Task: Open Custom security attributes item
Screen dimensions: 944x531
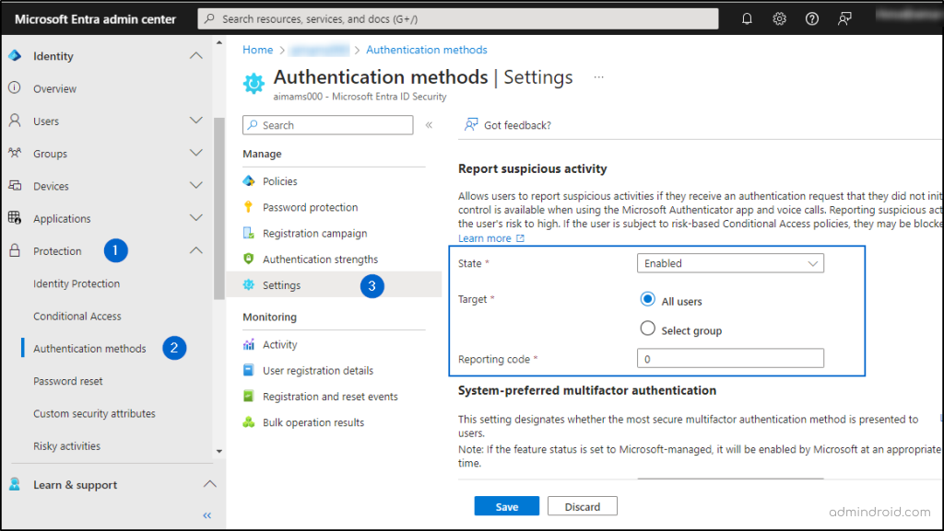Action: point(95,413)
